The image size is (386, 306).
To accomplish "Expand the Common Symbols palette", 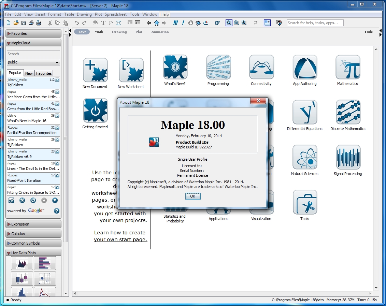I will tap(33, 243).
